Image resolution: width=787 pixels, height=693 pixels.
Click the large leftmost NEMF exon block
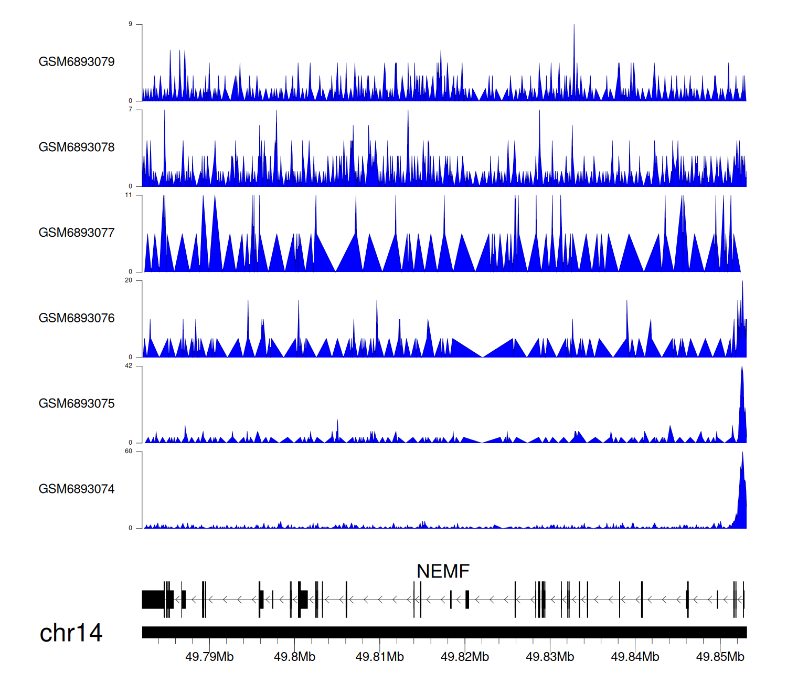[x=153, y=600]
